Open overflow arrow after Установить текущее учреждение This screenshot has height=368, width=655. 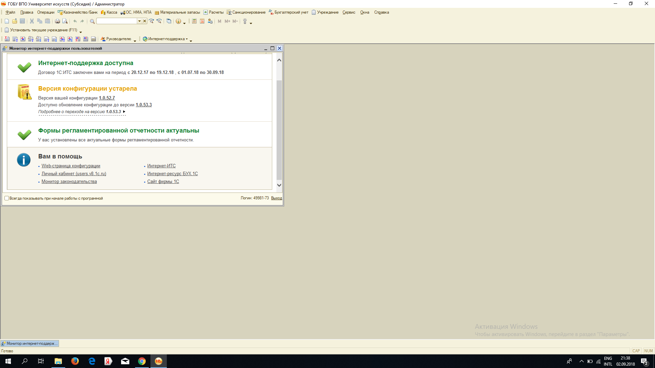click(81, 32)
